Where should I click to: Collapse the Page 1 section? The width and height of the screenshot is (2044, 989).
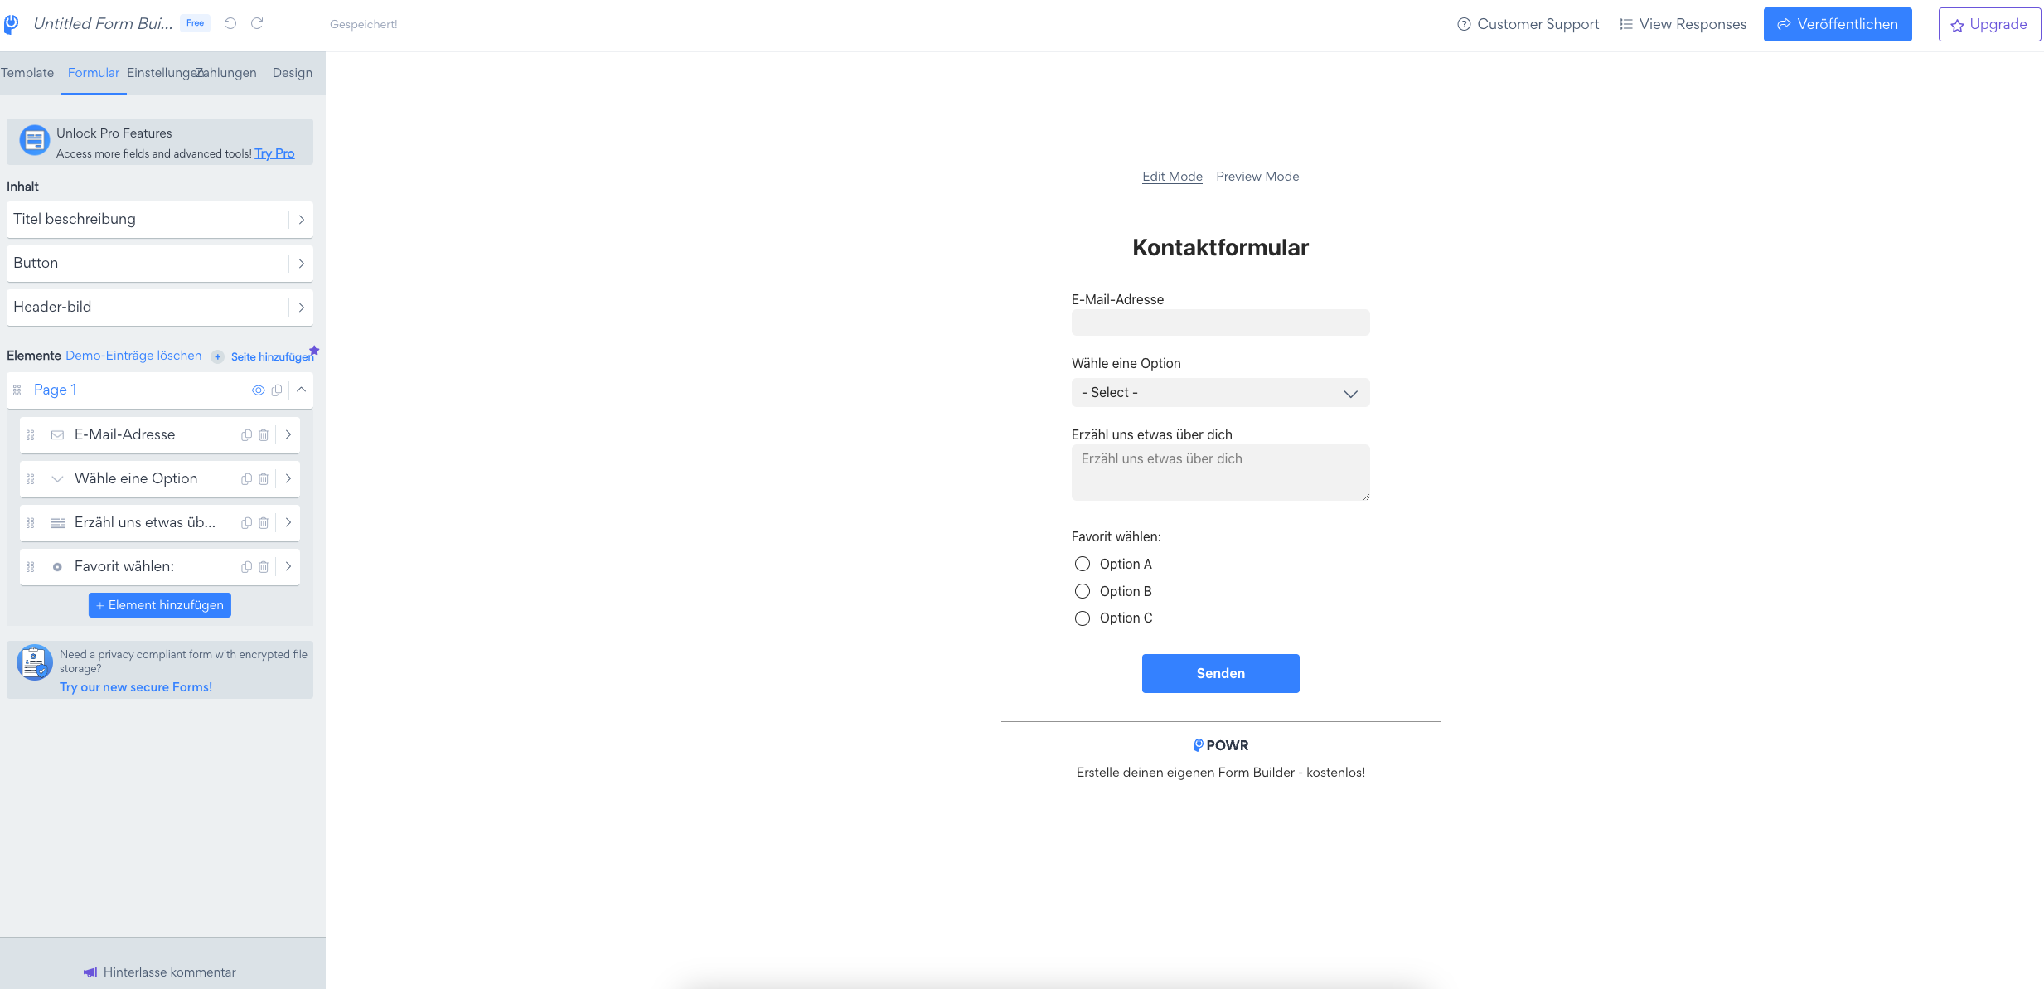(x=302, y=390)
